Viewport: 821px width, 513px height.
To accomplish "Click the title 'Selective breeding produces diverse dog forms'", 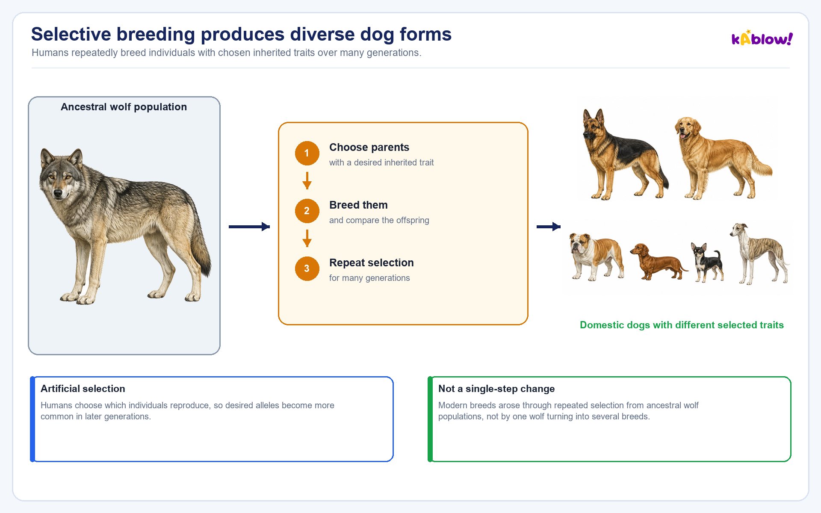I will pyautogui.click(x=241, y=34).
